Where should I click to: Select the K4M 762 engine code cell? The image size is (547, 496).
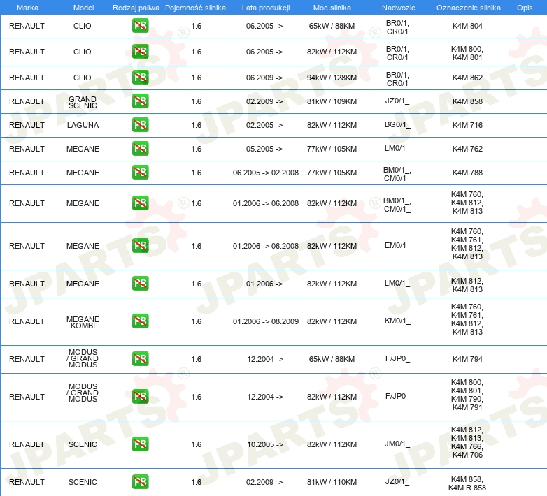point(467,149)
